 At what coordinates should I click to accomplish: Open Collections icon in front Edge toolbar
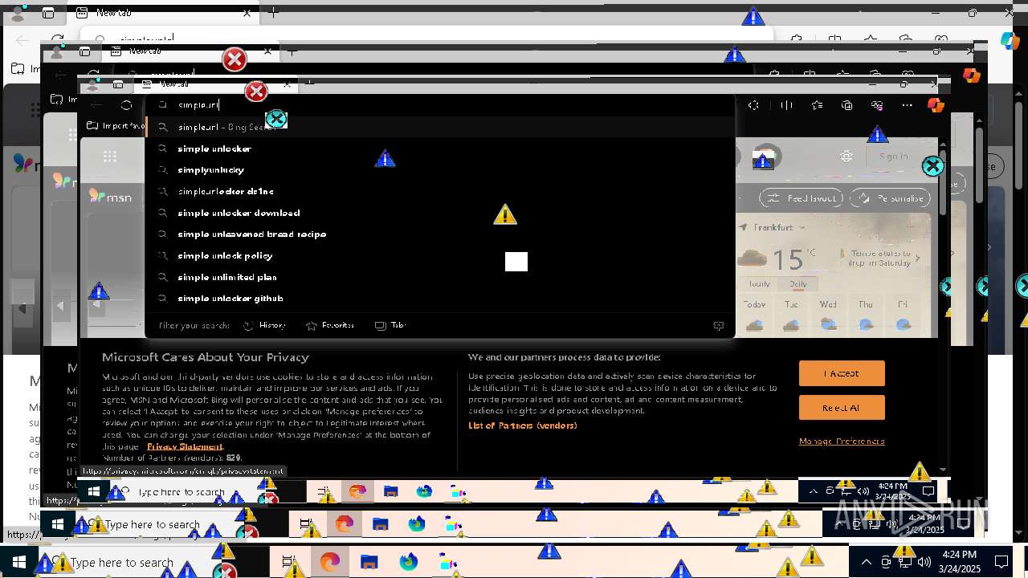[x=847, y=105]
